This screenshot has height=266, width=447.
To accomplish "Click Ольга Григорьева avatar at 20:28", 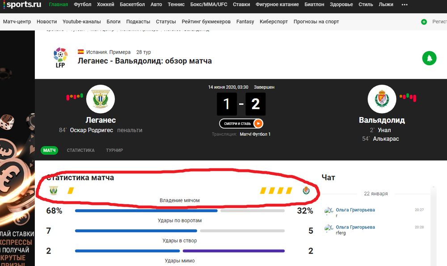I will (329, 228).
